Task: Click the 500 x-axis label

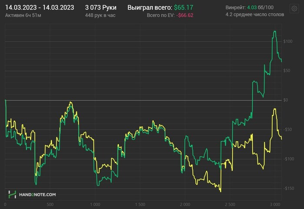Action: coord(50,205)
